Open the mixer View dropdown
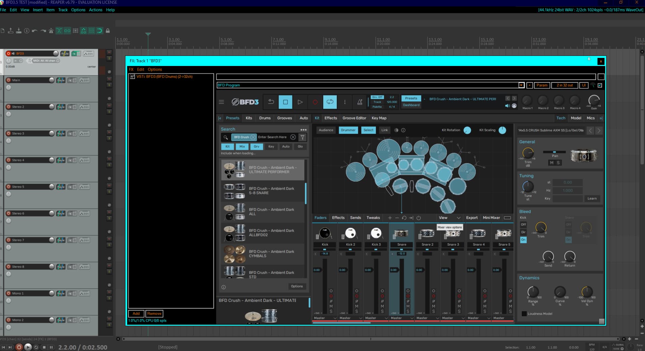This screenshot has height=351, width=645. point(450,218)
